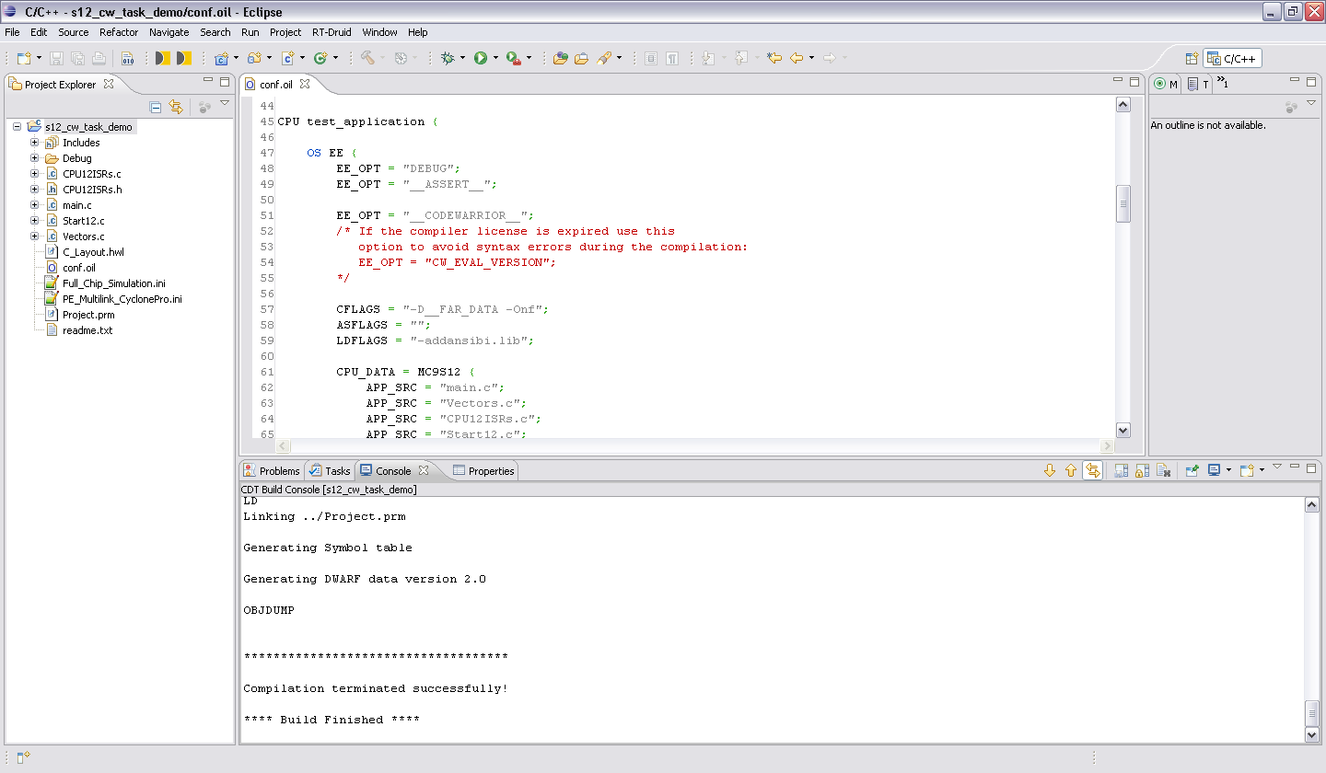Show hidden views chevron in outline panel
This screenshot has height=773, width=1326.
coord(1222,83)
